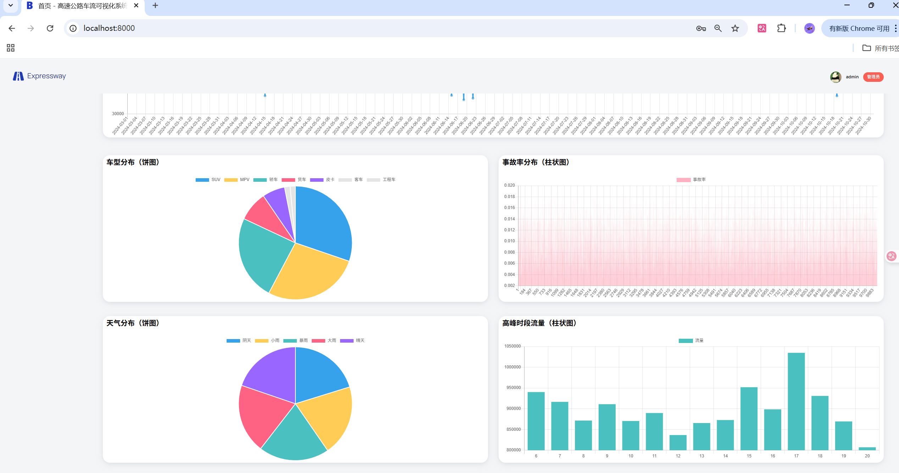This screenshot has width=899, height=473.
Task: Select the 首页 高速公路车流可视化系统 tab
Action: (82, 6)
